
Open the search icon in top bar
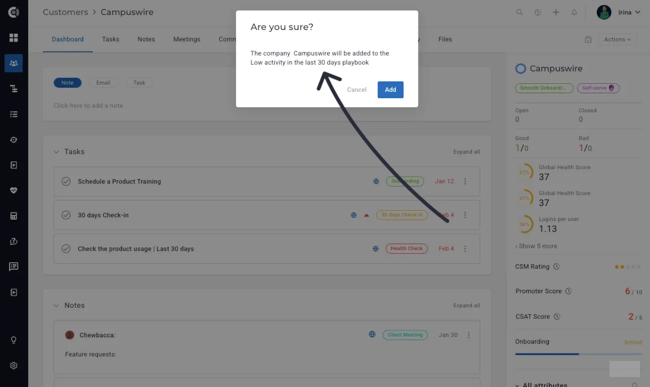coord(519,13)
